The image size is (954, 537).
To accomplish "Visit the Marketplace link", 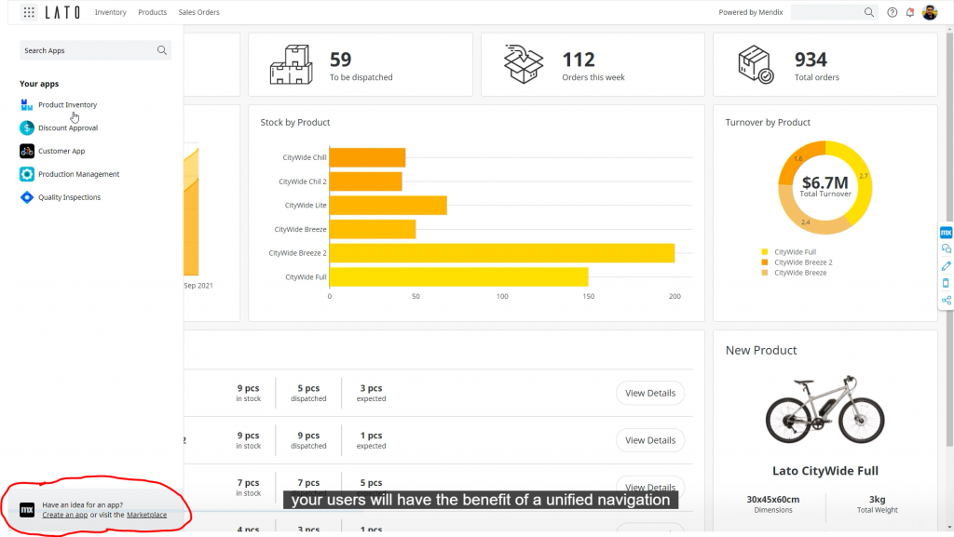I will point(147,515).
